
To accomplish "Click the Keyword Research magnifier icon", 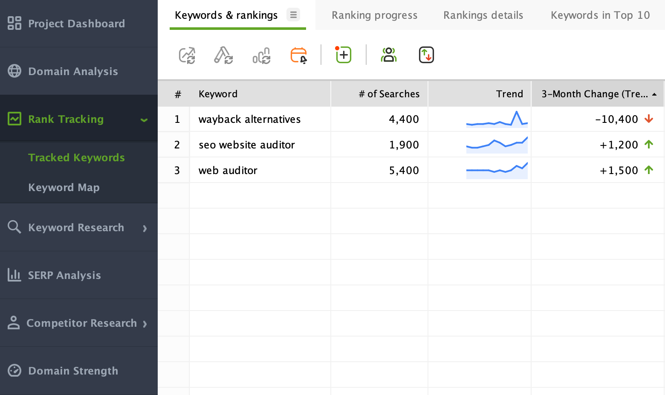I will click(x=14, y=227).
